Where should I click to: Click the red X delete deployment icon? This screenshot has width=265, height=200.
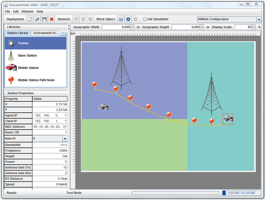pos(52,19)
